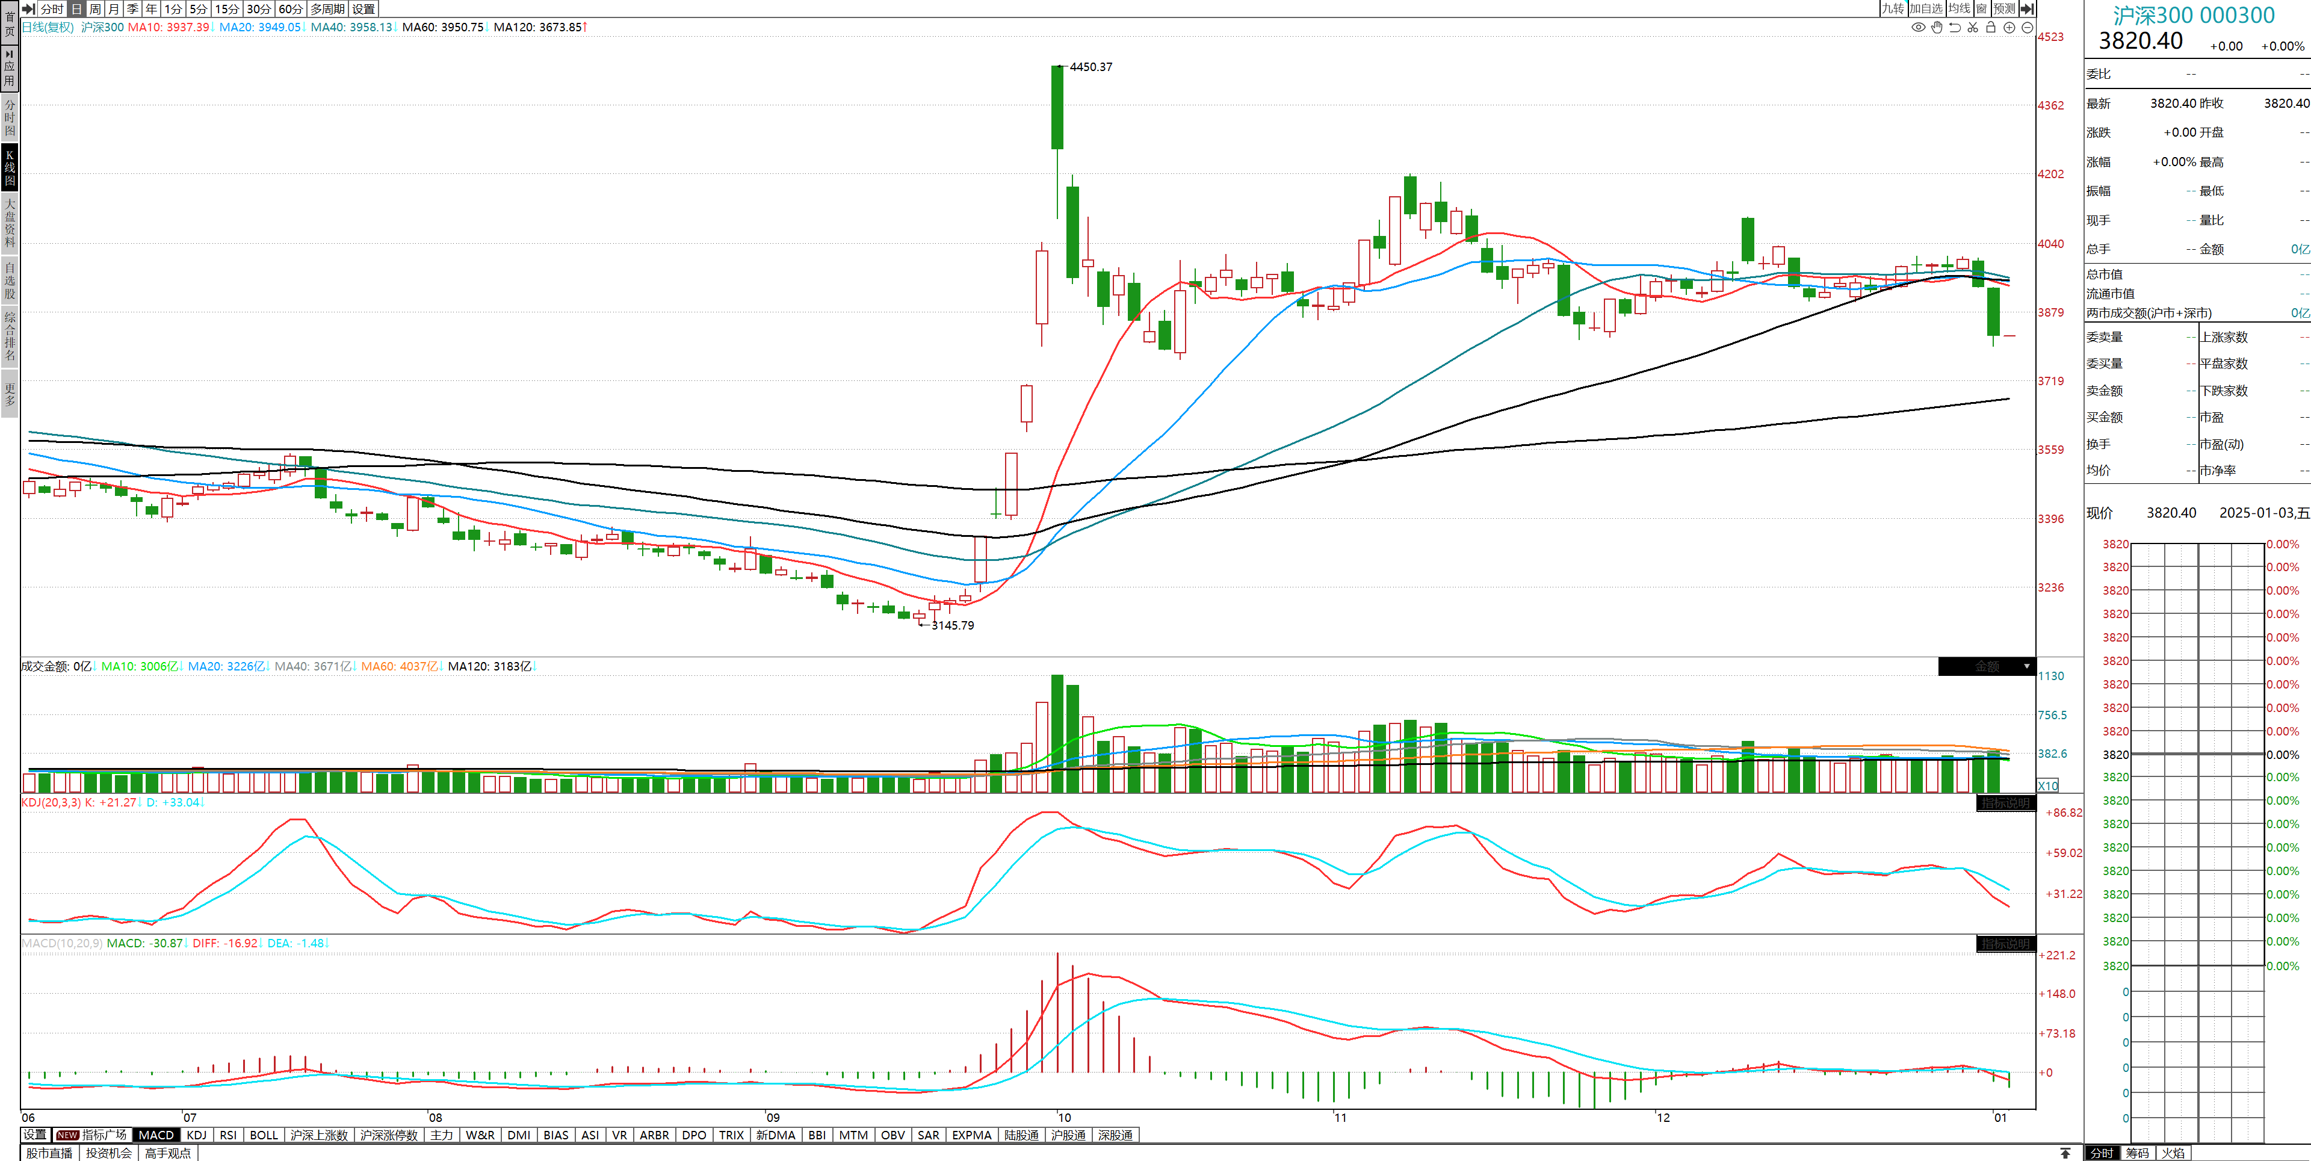The width and height of the screenshot is (2311, 1161).
Task: Toggle the chart lock icon
Action: (x=1991, y=28)
